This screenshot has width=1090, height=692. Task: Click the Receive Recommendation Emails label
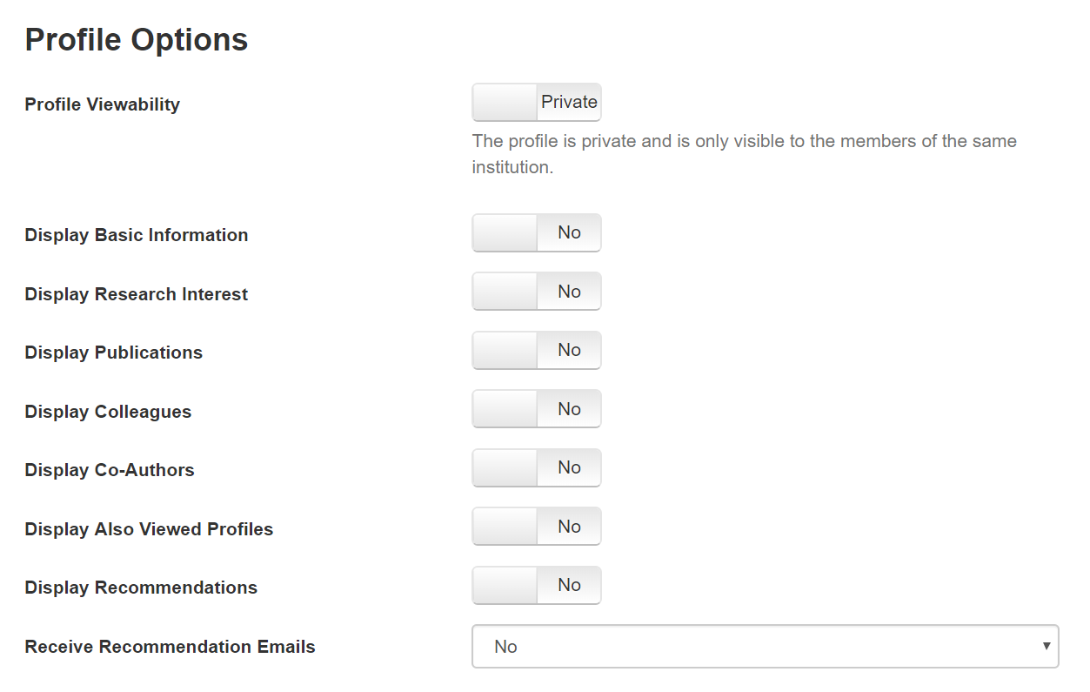coord(170,647)
